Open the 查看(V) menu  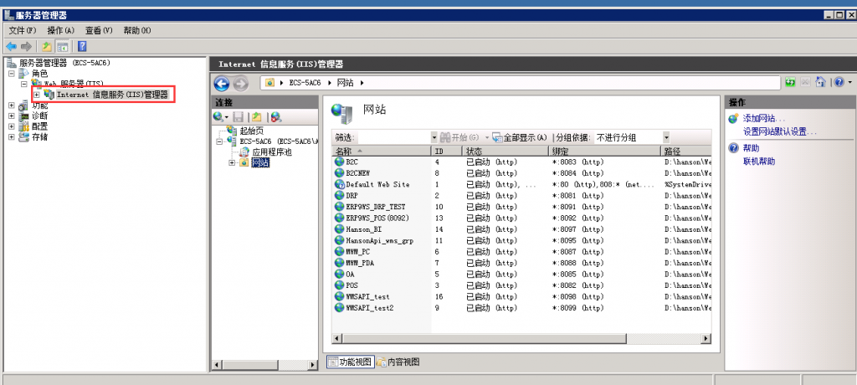(99, 31)
